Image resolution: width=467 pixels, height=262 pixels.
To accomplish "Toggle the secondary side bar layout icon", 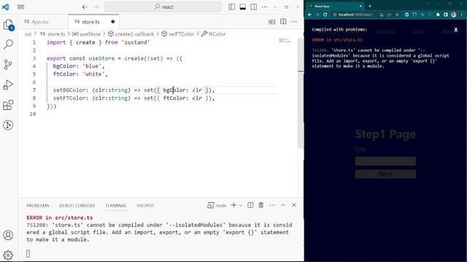I will [x=253, y=7].
